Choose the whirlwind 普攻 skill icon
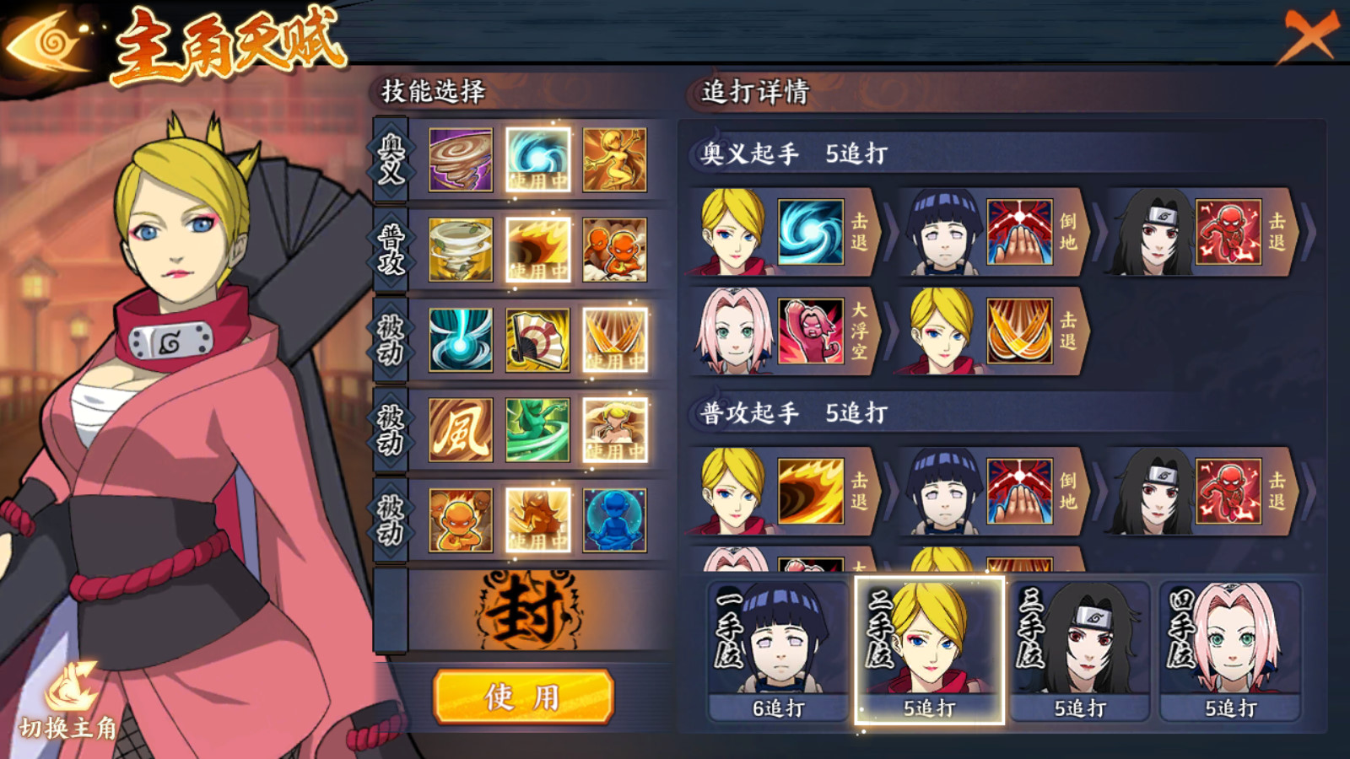The width and height of the screenshot is (1350, 759). click(461, 250)
